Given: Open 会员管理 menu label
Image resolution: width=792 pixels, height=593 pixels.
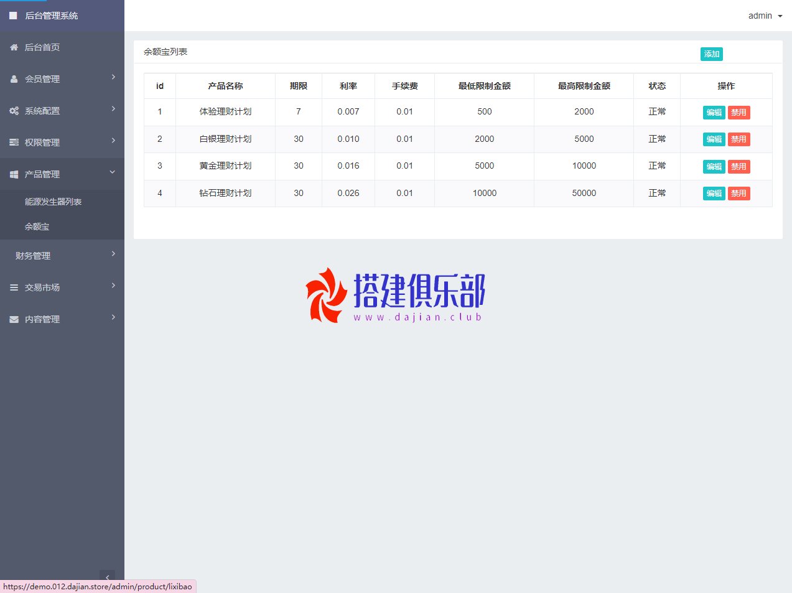Looking at the screenshot, I should click(42, 79).
